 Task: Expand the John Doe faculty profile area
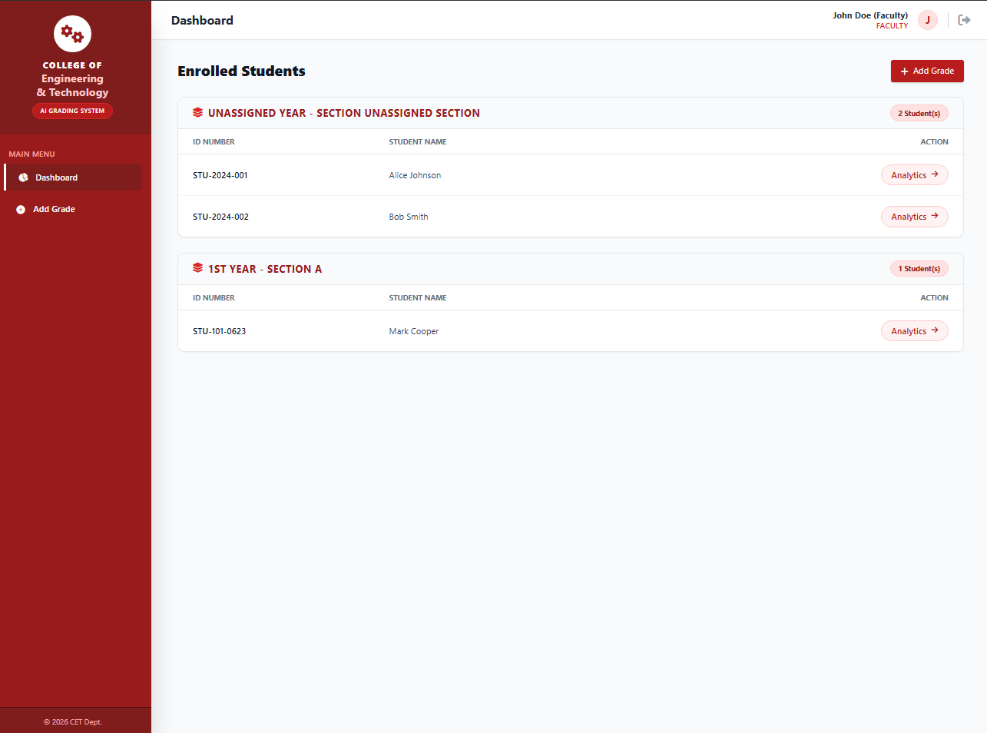pyautogui.click(x=869, y=19)
